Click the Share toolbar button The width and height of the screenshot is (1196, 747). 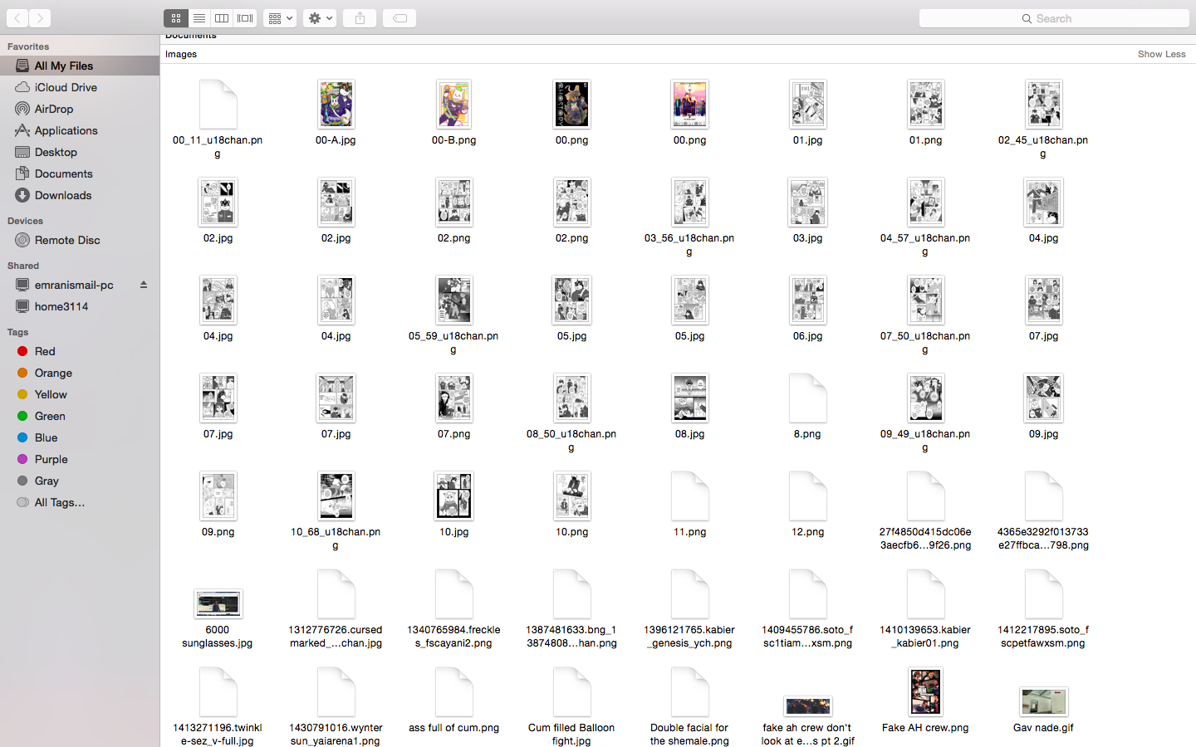pos(360,17)
